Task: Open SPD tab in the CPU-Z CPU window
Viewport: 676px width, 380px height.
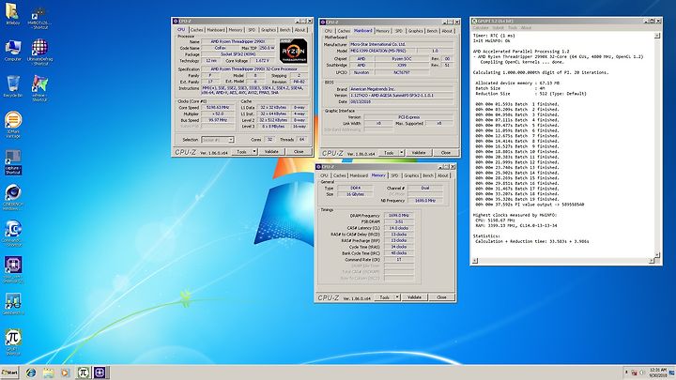Action: (x=252, y=30)
